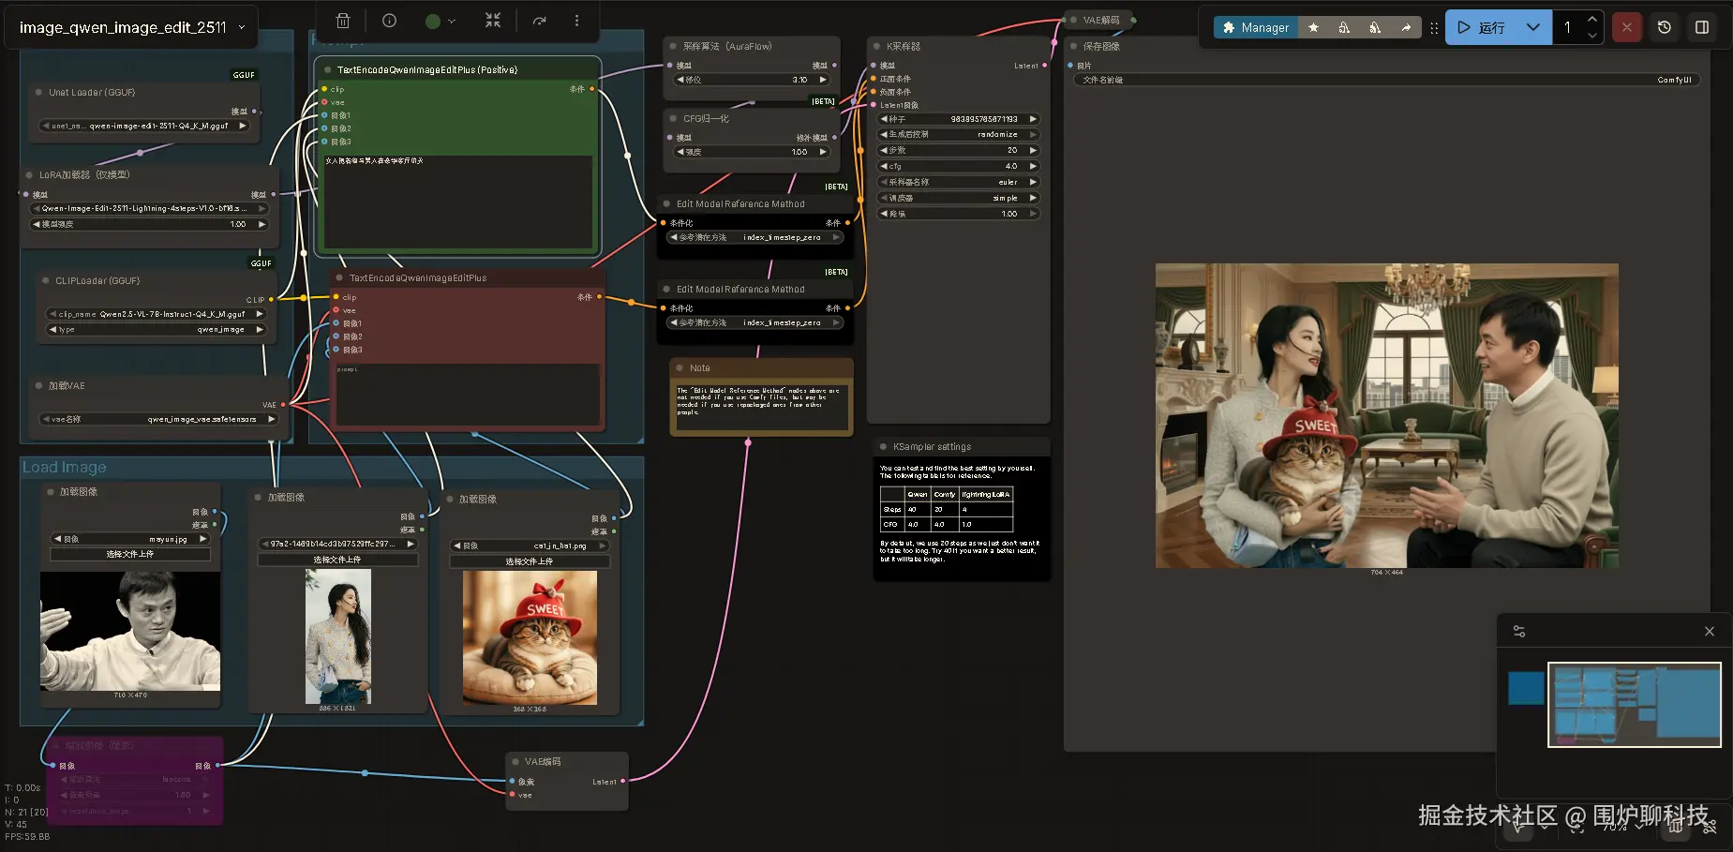The width and height of the screenshot is (1733, 852).
Task: Click right arrow of the 步数 value 20
Action: pos(1033,150)
